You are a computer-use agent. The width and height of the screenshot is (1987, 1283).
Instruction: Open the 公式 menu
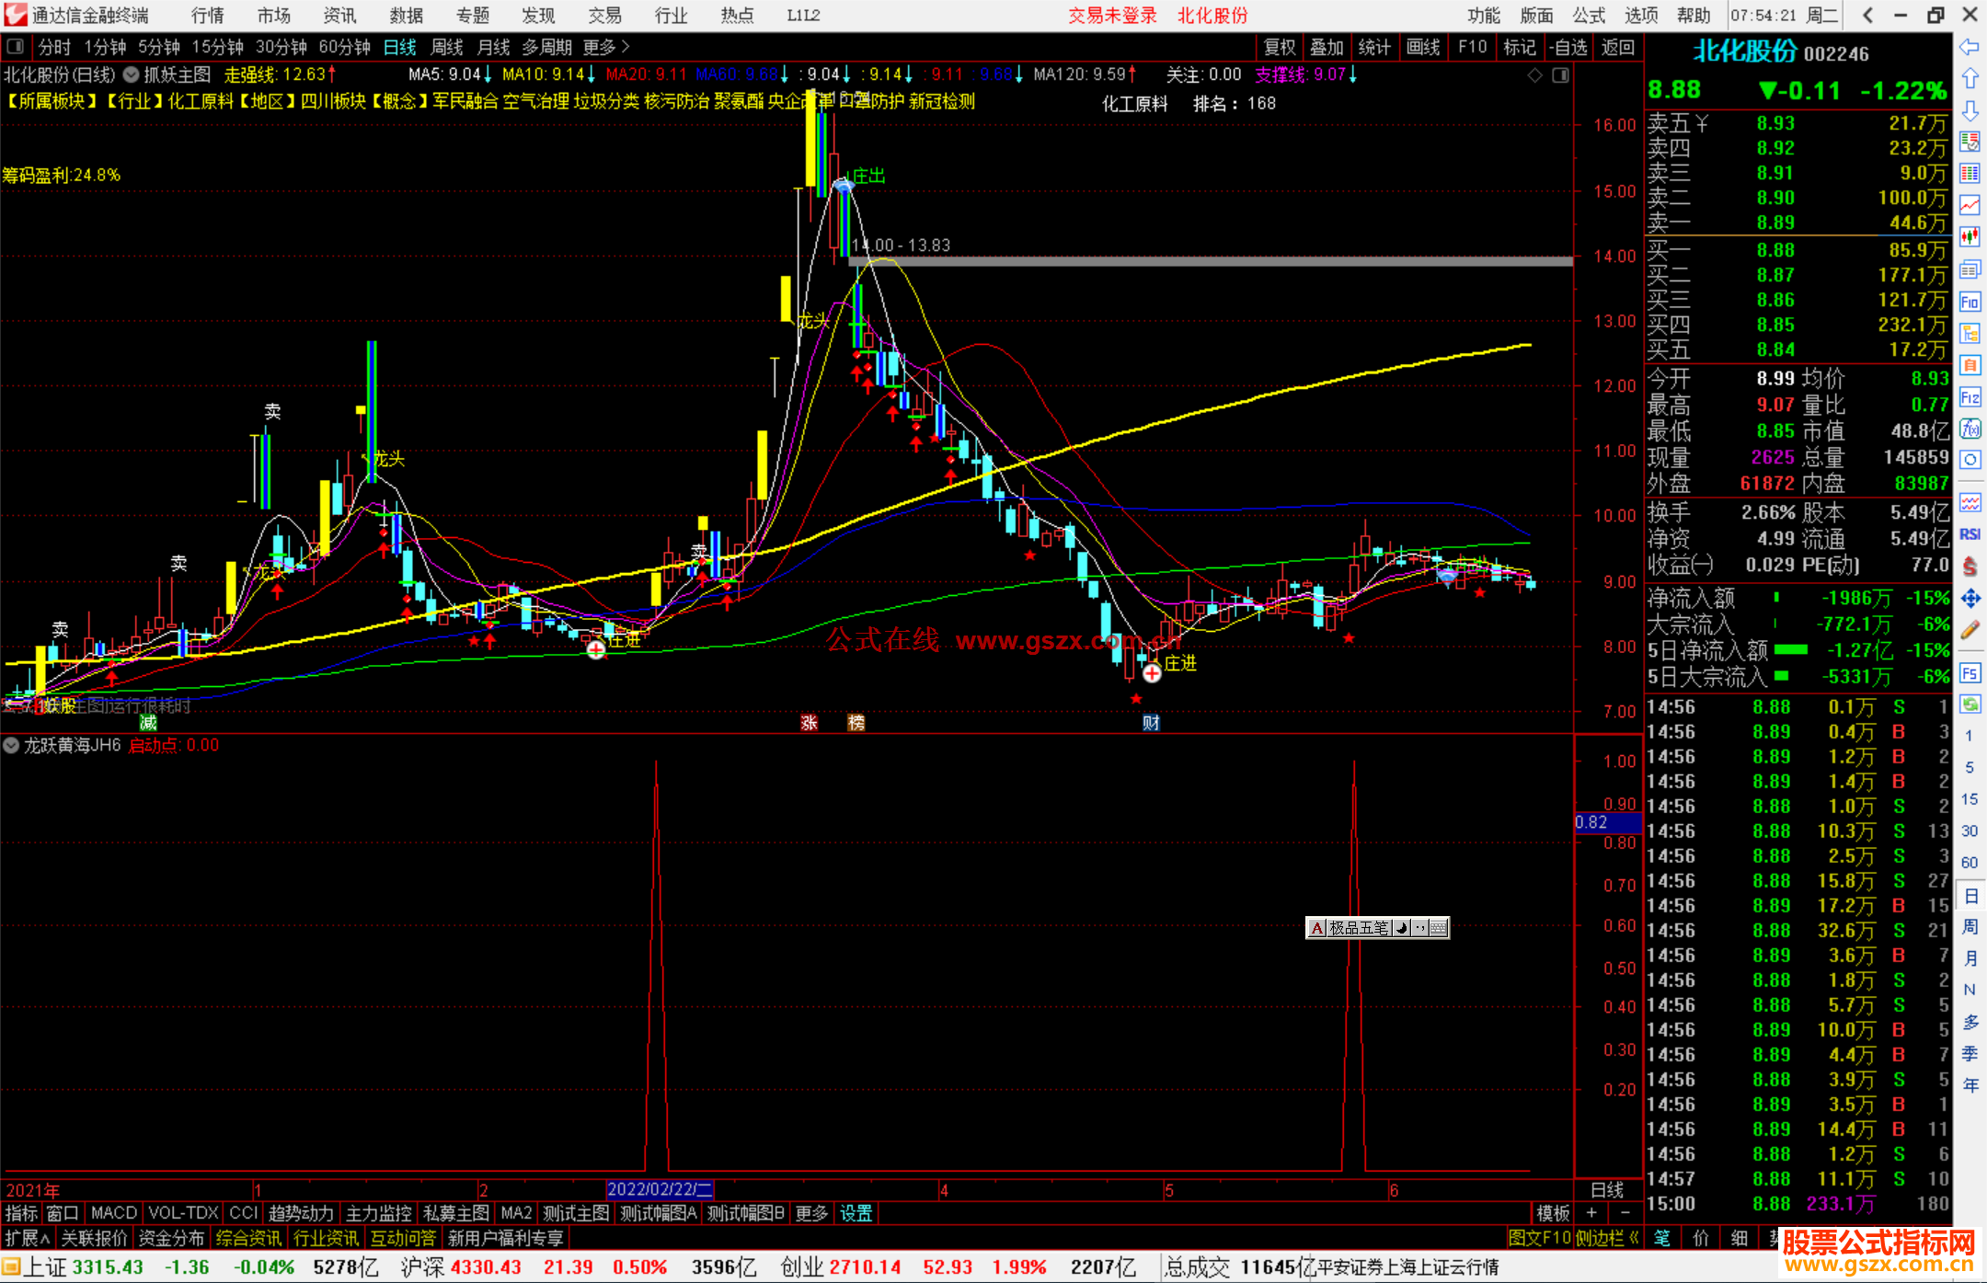[1589, 16]
